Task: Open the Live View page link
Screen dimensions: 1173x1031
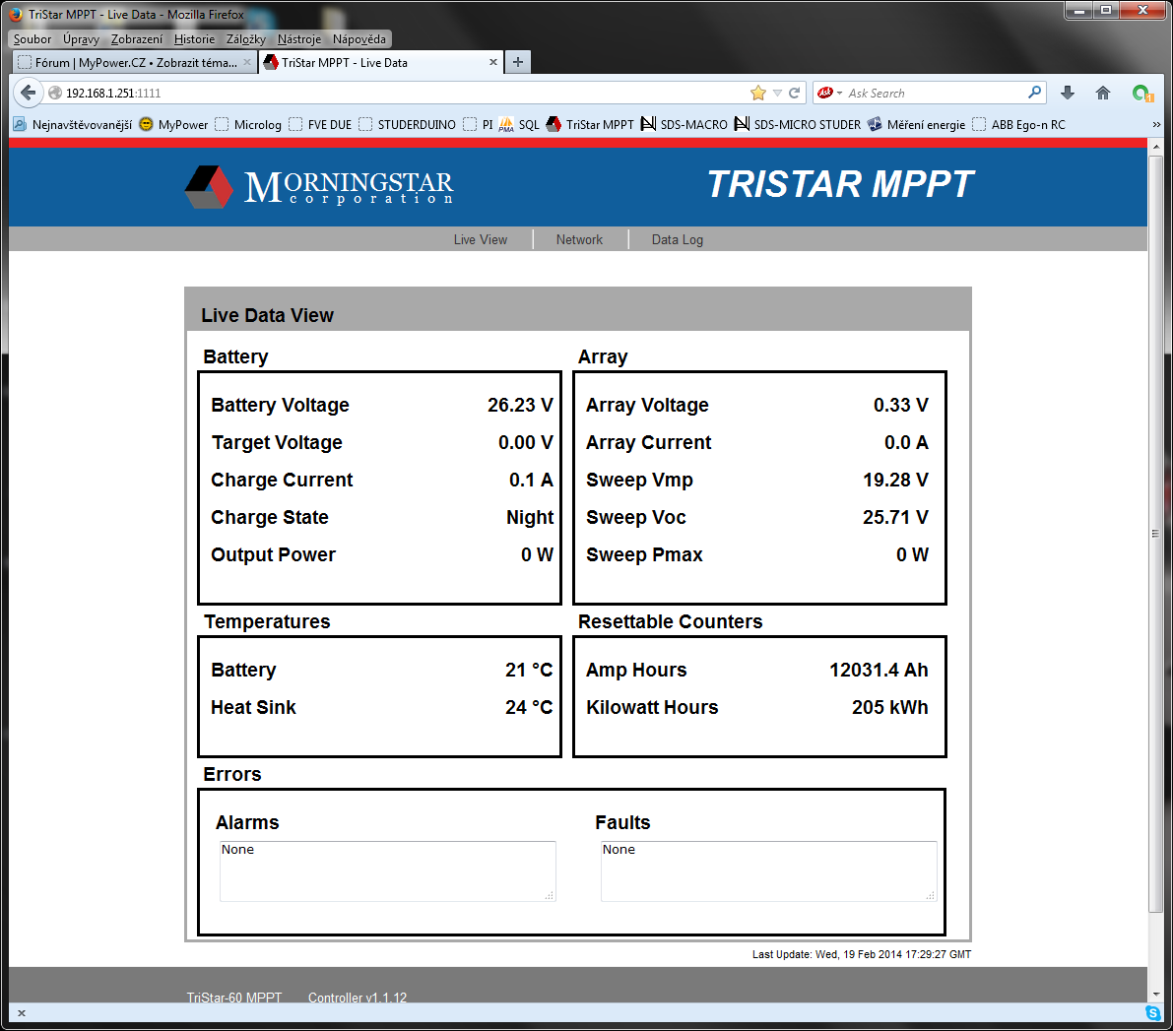Action: coord(481,239)
